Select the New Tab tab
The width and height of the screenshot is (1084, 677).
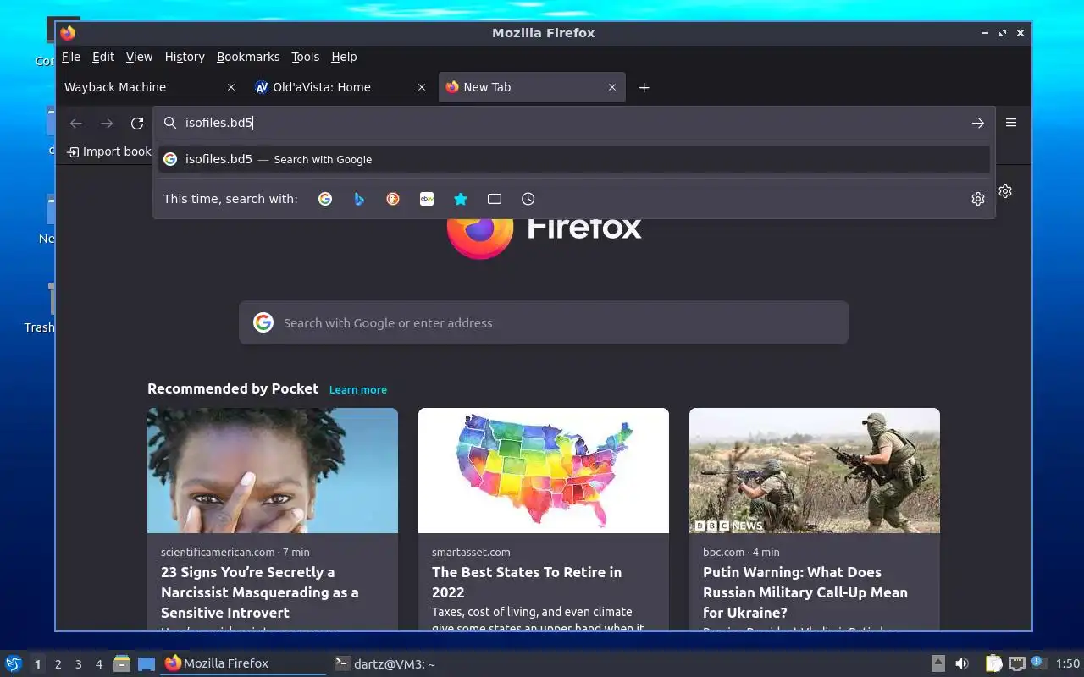(532, 87)
